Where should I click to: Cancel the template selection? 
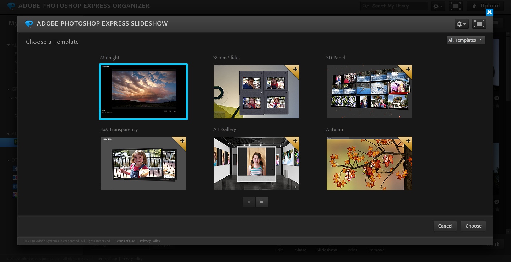(x=445, y=226)
